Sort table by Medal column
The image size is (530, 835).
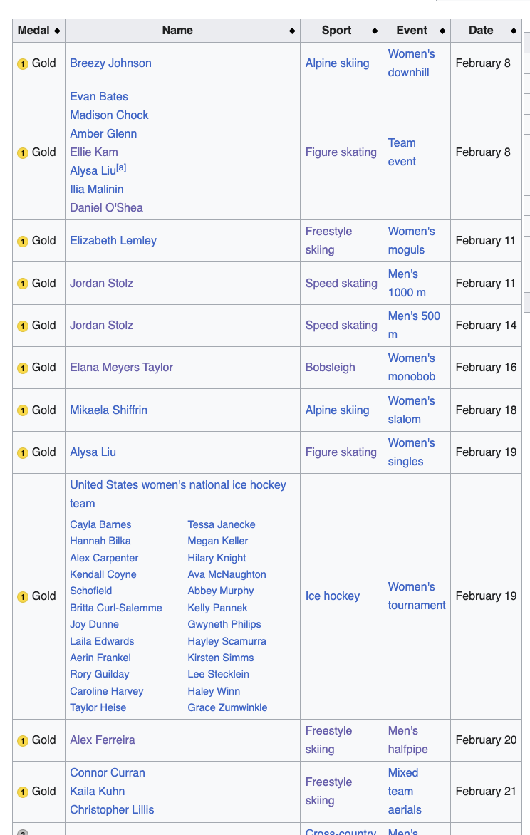[x=38, y=31]
